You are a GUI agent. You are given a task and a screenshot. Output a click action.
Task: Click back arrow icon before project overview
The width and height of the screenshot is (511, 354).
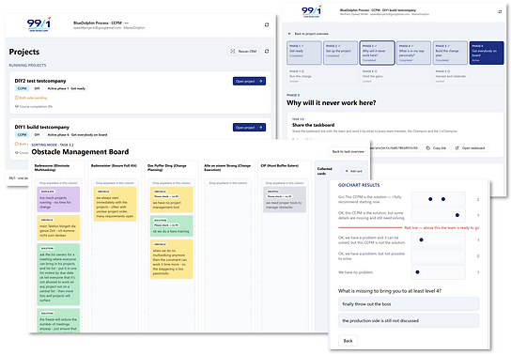[x=289, y=34]
